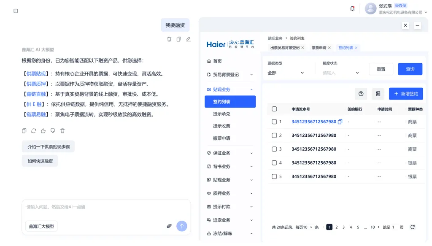Click the chat input field to ask question
The width and height of the screenshot is (432, 246).
pyautogui.click(x=105, y=207)
